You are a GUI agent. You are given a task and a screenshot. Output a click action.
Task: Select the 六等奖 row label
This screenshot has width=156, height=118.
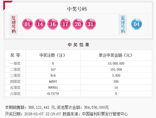tap(15, 94)
